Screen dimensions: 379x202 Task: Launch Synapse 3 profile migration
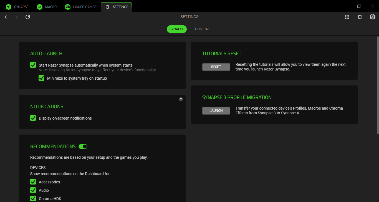pyautogui.click(x=216, y=111)
